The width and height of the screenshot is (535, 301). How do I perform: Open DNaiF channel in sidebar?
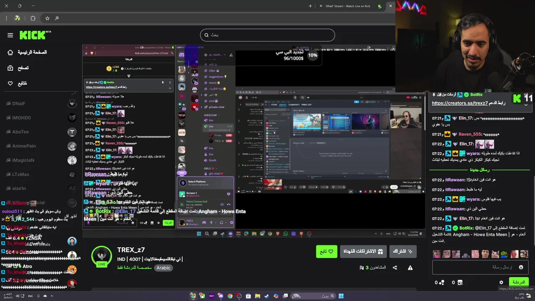tap(41, 103)
